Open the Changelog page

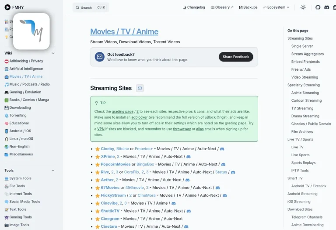194,7
